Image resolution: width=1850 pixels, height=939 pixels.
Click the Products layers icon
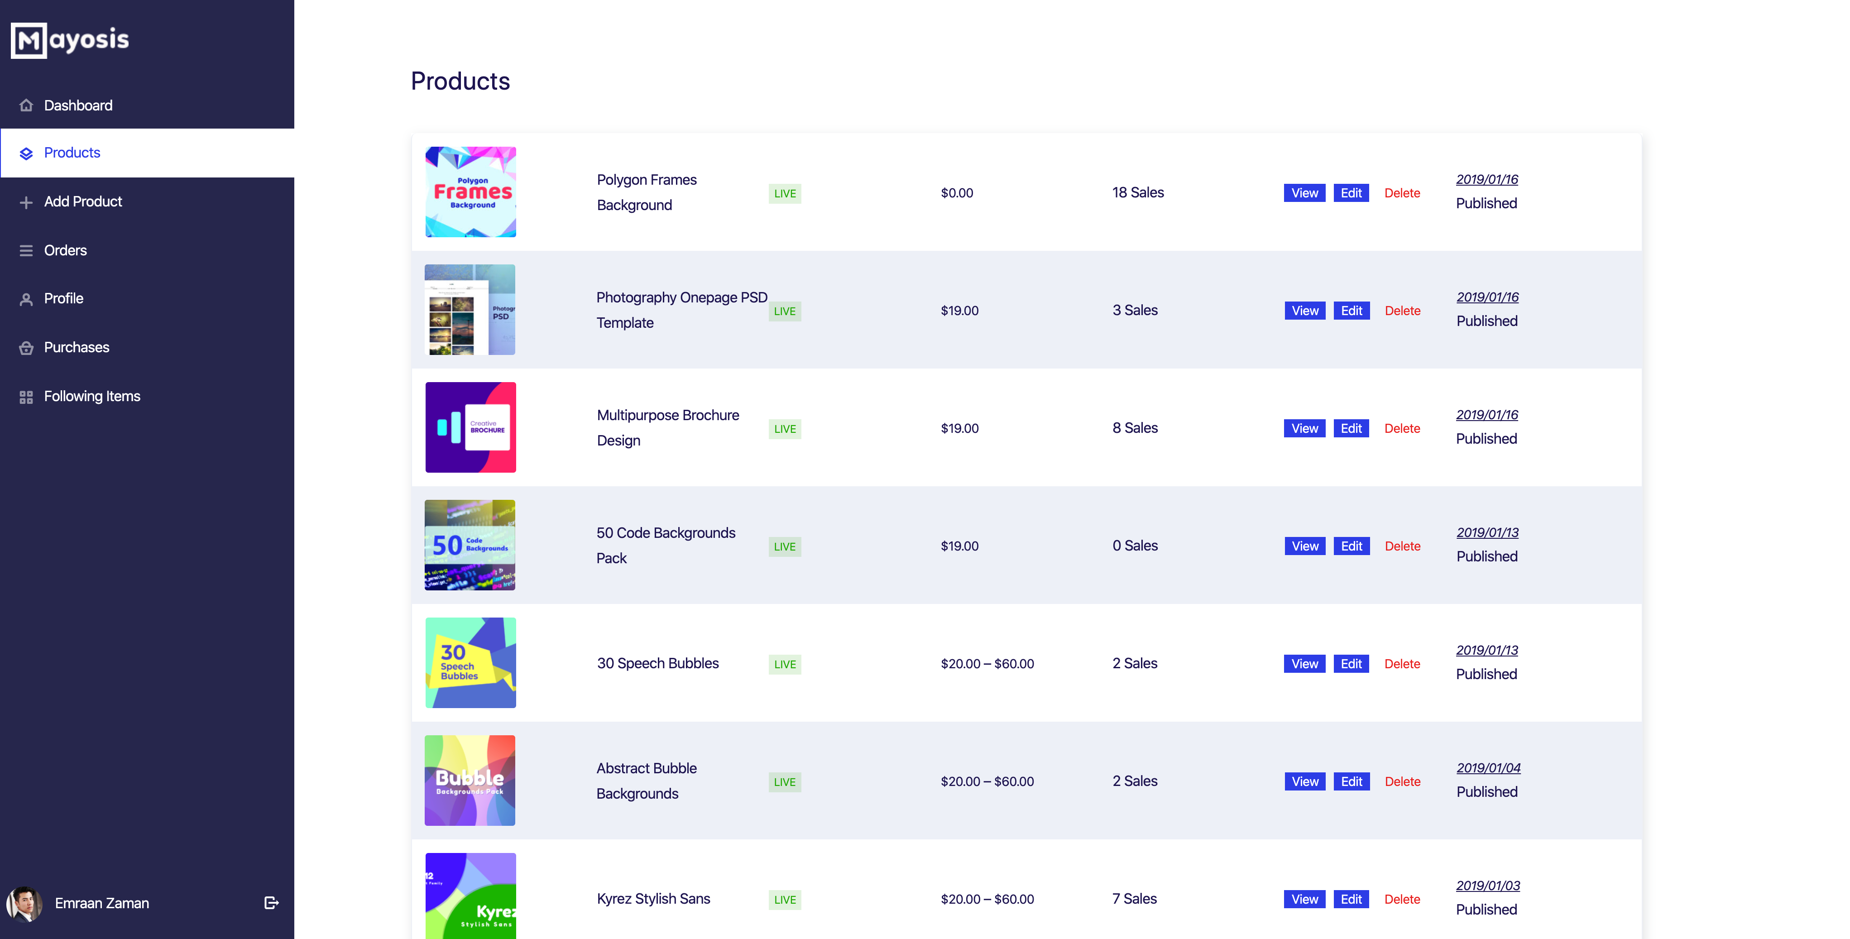click(27, 153)
